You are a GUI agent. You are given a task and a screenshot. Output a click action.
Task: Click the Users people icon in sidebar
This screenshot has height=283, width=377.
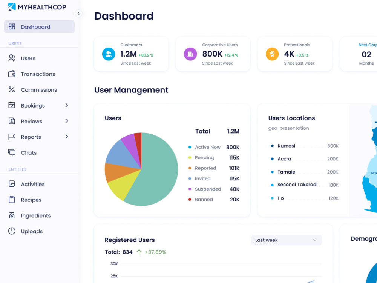point(12,58)
